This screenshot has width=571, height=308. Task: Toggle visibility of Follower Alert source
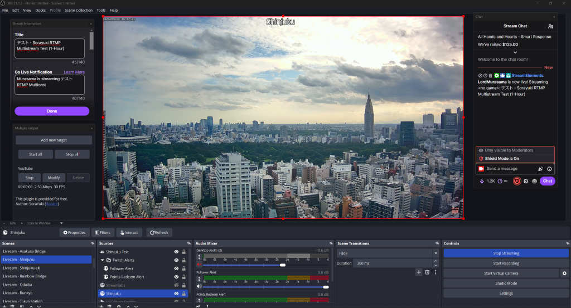click(x=176, y=268)
